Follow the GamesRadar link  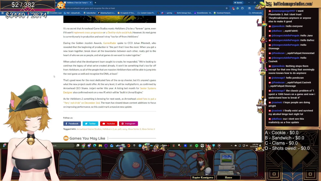click(110, 43)
